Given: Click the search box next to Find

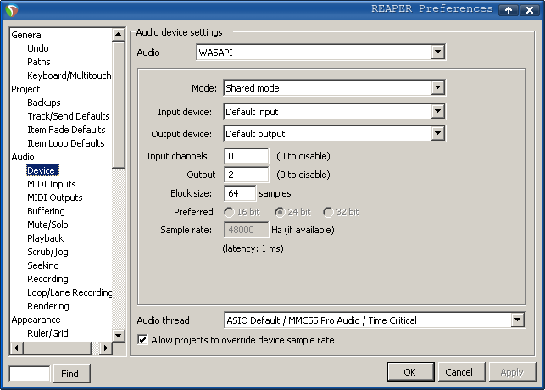Looking at the screenshot, I should tap(30, 374).
